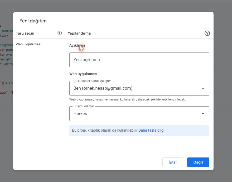232x182 pixels.
Task: Click the help question mark icon
Action: point(207,33)
